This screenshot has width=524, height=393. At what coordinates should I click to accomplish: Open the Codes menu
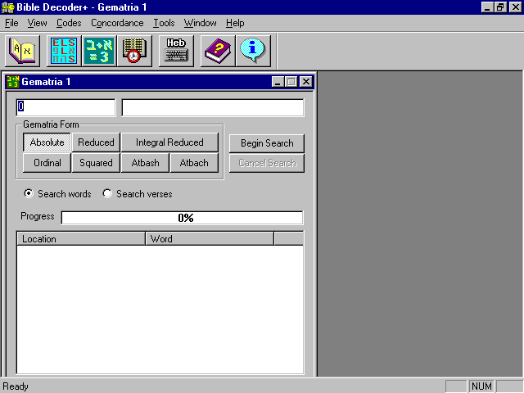69,23
